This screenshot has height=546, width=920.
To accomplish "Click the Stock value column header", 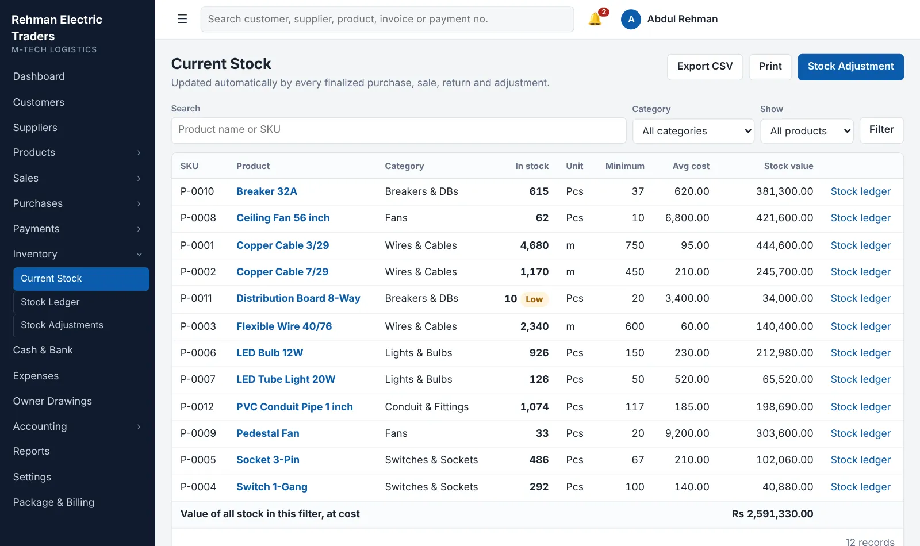I will tap(788, 166).
